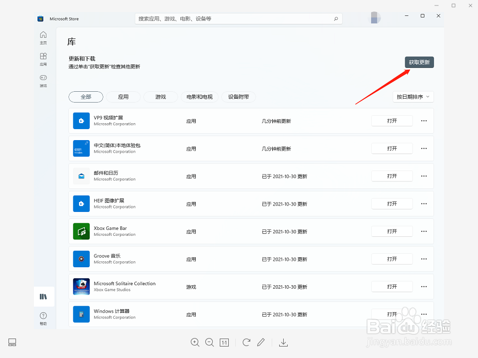Click the Xbox Game Studios publisher text
Image resolution: width=478 pixels, height=358 pixels.
click(x=112, y=290)
